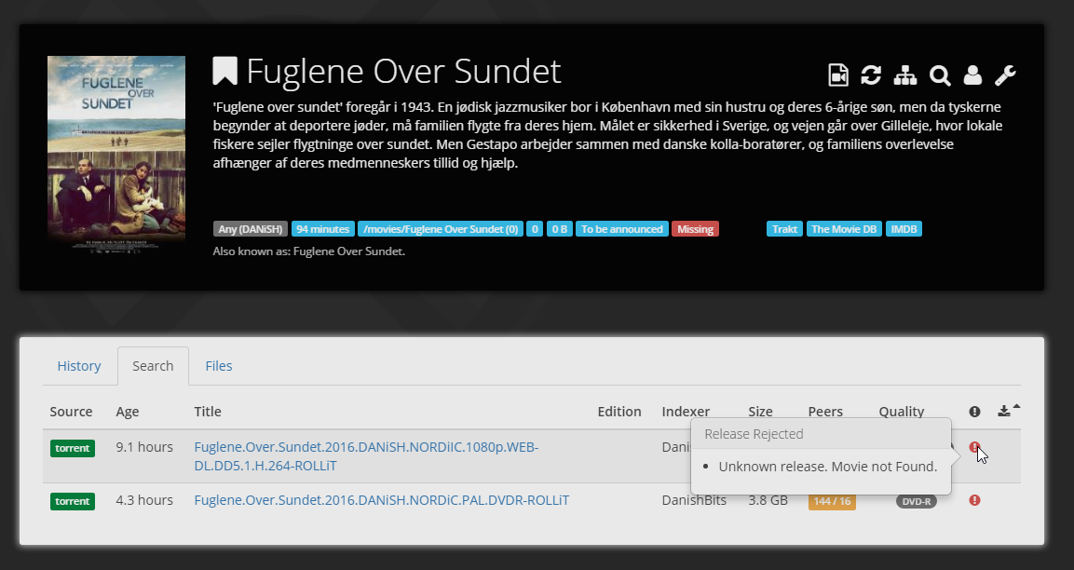Click the red warning icon on the PAL.DVDR release

point(974,500)
